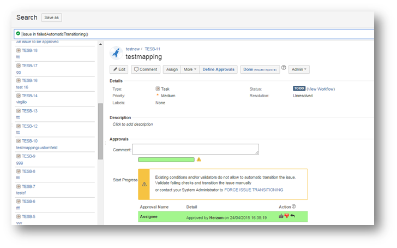The image size is (397, 248).
Task: Click the help icon beside Action header
Action: (294, 206)
